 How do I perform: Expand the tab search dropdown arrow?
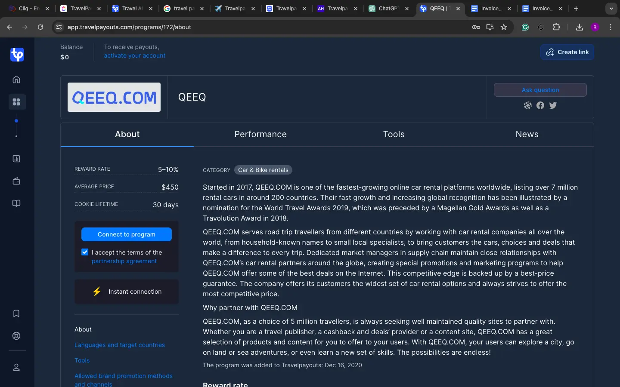click(x=611, y=9)
